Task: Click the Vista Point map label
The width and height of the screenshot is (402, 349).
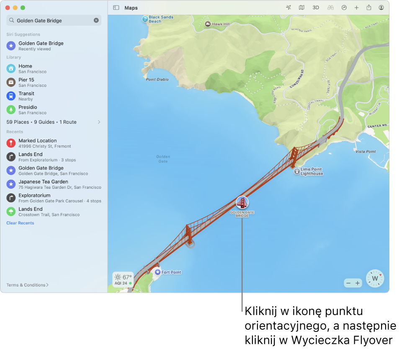Action: [x=366, y=152]
